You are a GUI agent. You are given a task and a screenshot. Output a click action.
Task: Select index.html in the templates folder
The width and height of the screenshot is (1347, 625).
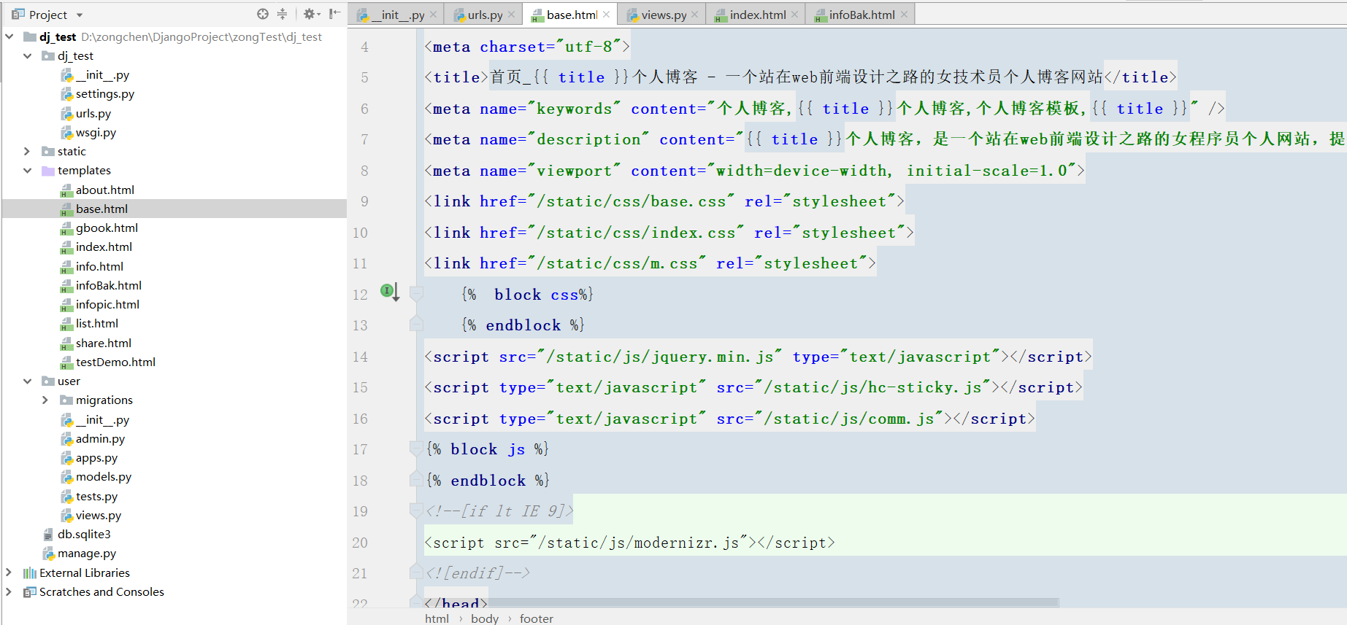click(x=104, y=247)
